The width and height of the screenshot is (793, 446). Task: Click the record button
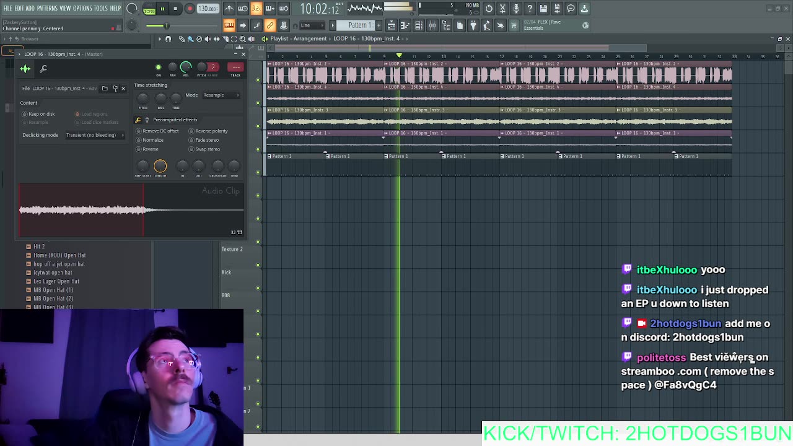point(190,9)
